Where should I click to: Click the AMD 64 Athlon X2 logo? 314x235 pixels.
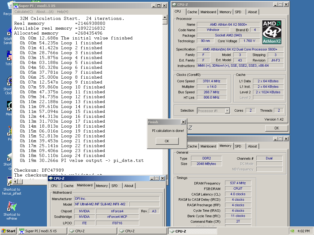click(x=272, y=32)
